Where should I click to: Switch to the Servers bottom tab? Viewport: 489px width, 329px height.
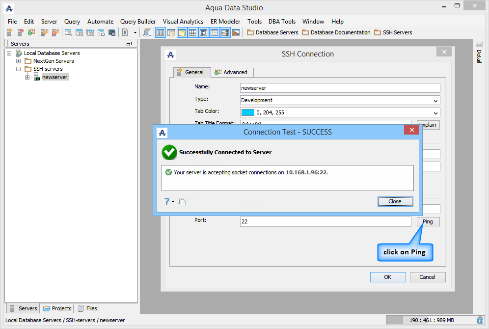[24, 308]
